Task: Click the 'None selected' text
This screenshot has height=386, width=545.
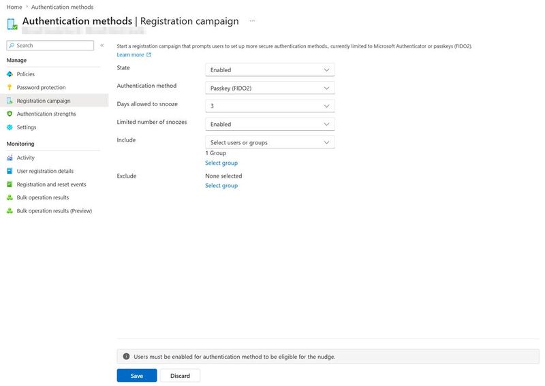Action: point(223,176)
